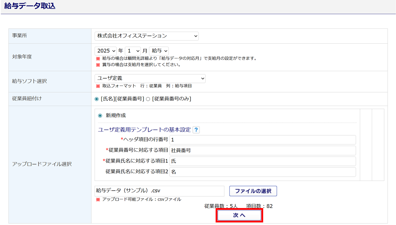The width and height of the screenshot is (396, 225).
Task: Click the 従業員氏名に対応する項目2 field
Action: coord(262,172)
